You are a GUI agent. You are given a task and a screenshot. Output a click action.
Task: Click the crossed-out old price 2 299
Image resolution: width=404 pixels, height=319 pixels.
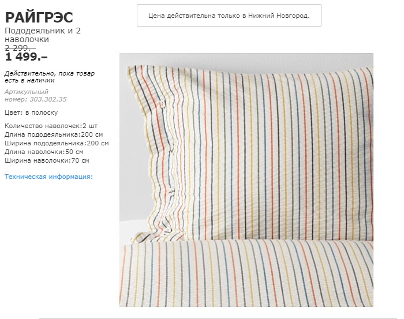pos(20,48)
